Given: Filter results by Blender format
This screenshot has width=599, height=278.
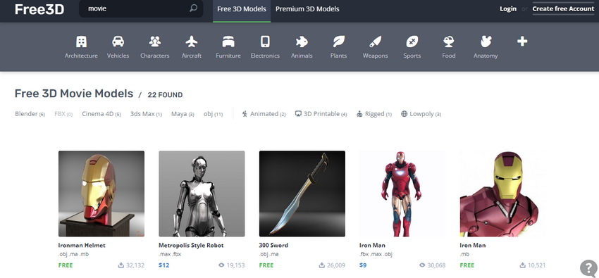Looking at the screenshot, I should (30, 113).
